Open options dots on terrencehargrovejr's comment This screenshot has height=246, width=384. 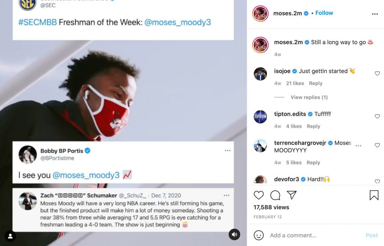(358, 146)
